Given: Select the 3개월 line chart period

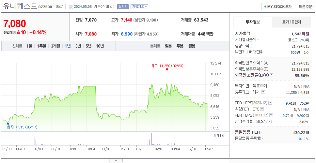Looking at the screenshot, I should tap(55, 46).
